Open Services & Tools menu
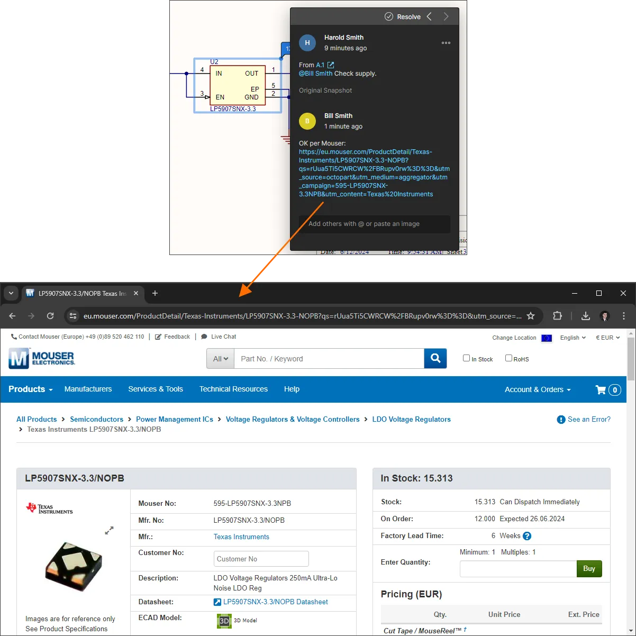This screenshot has width=636, height=636. [156, 389]
